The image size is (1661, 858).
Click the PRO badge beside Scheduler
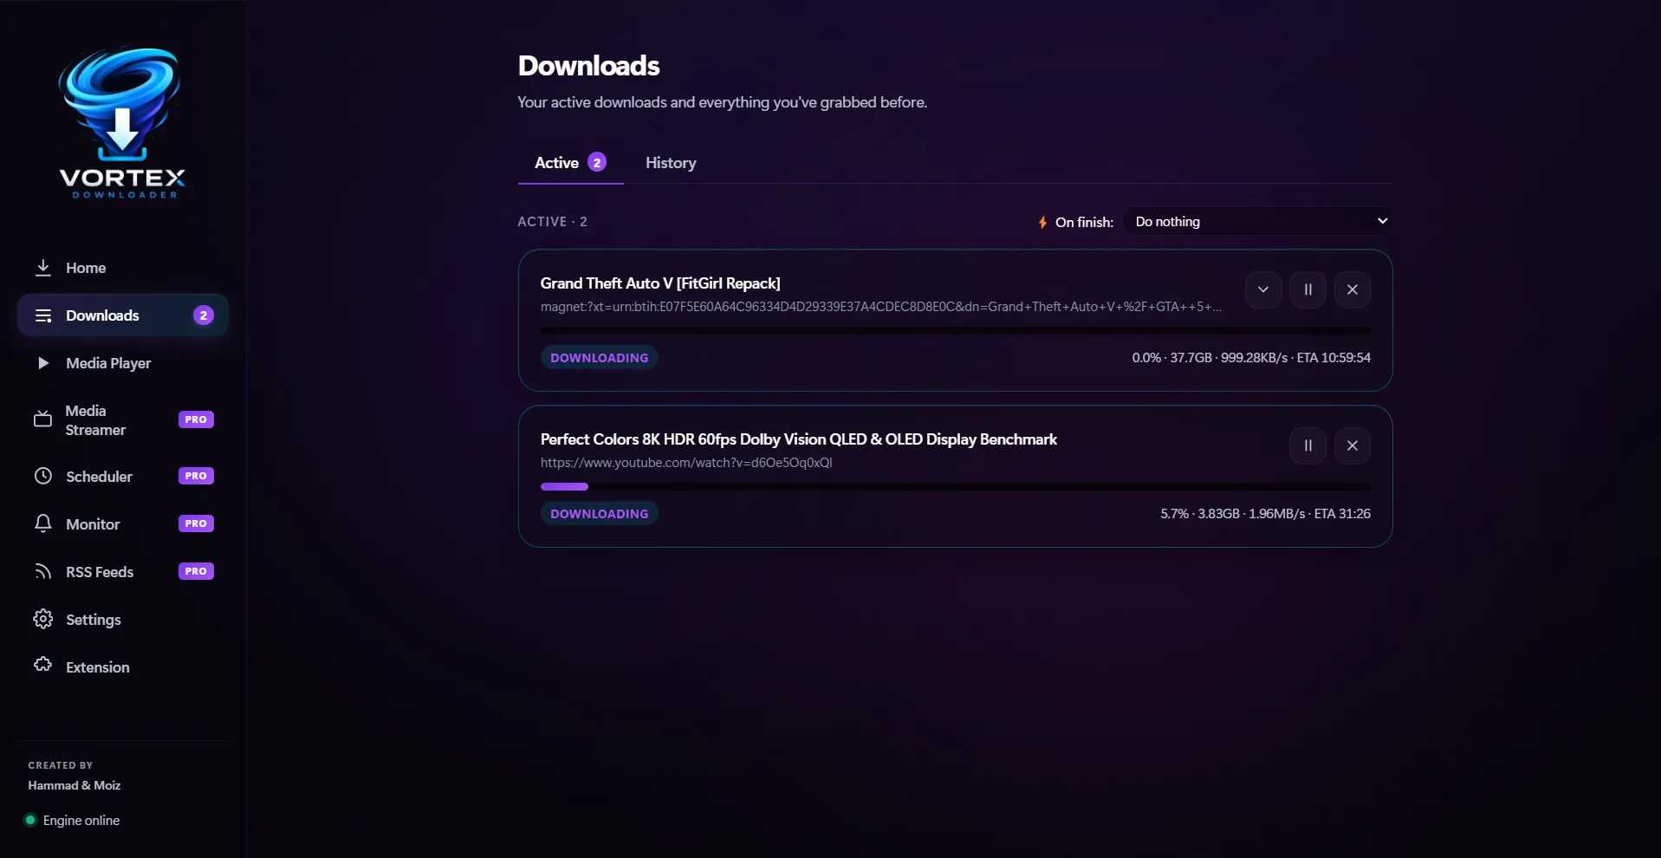(196, 476)
